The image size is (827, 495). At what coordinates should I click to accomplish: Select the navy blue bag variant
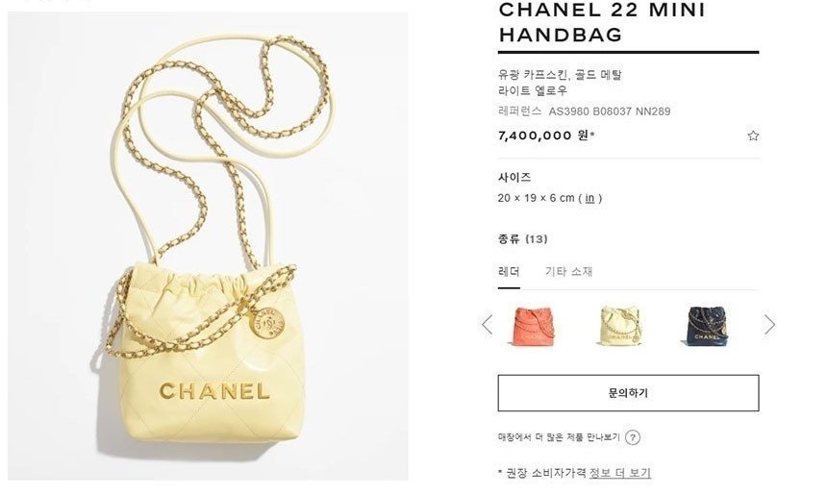click(707, 326)
